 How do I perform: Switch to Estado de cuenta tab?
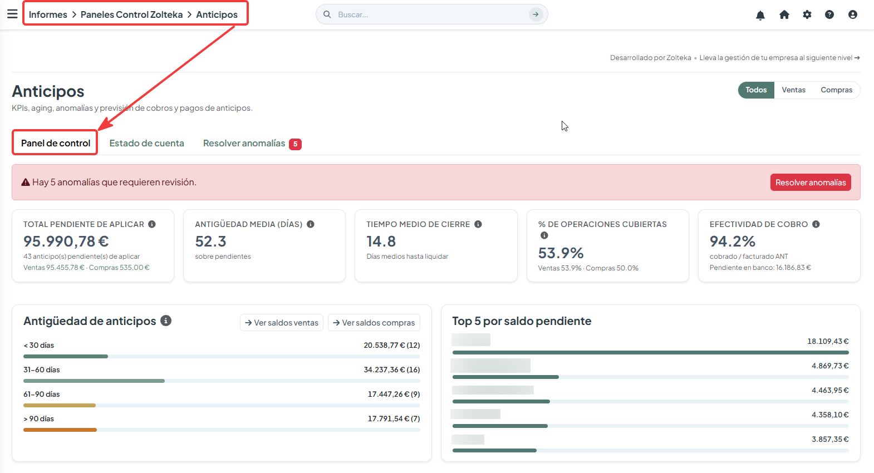[146, 143]
